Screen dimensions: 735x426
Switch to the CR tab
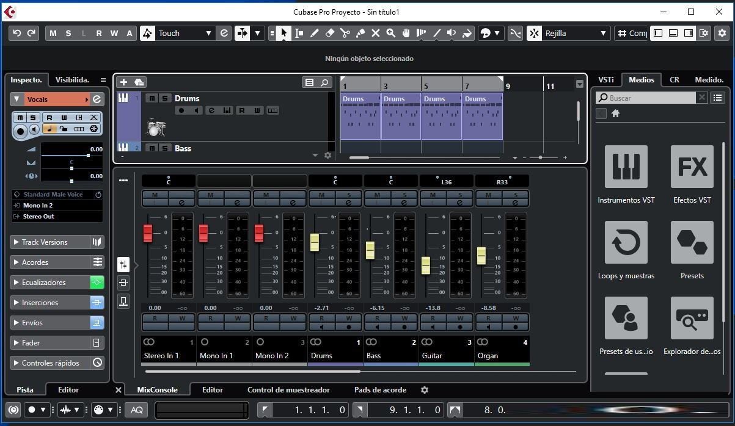coord(675,79)
